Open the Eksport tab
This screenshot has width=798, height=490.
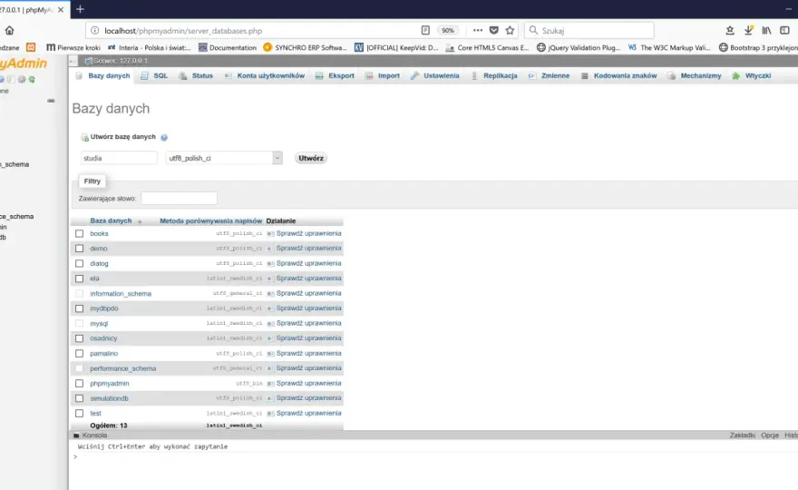pos(335,76)
